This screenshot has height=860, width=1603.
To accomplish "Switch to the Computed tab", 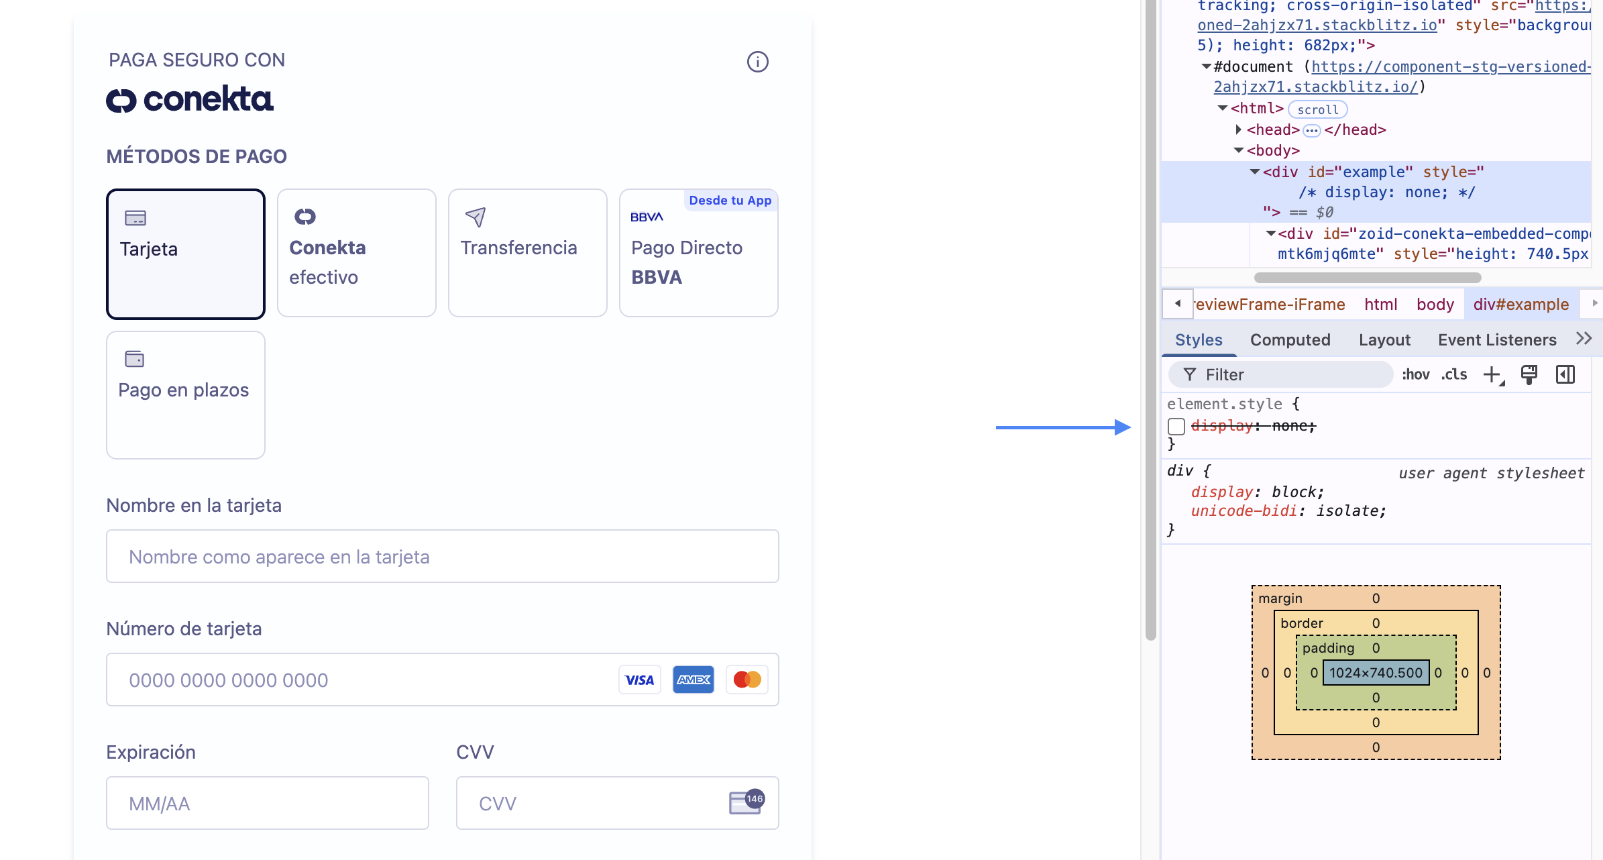I will pyautogui.click(x=1290, y=340).
